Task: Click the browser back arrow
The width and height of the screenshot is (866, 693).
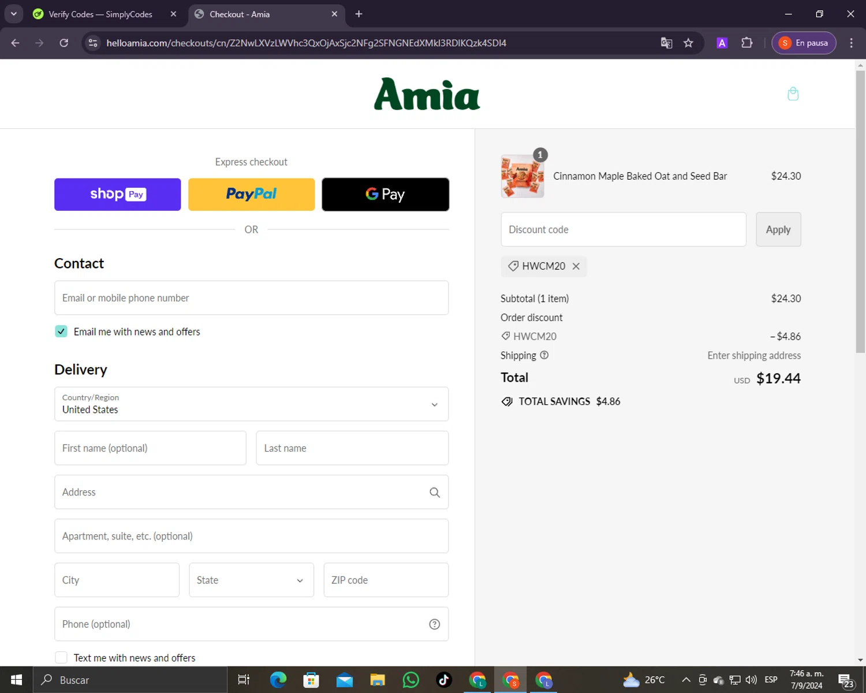Action: tap(16, 43)
